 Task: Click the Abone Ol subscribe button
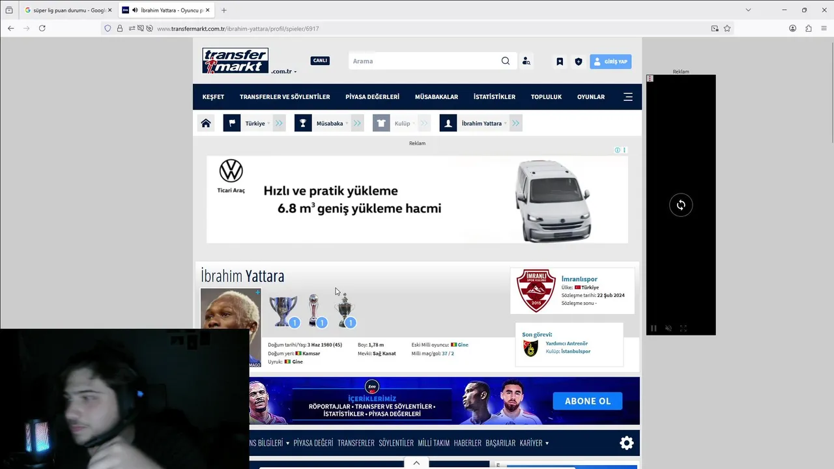coord(588,401)
